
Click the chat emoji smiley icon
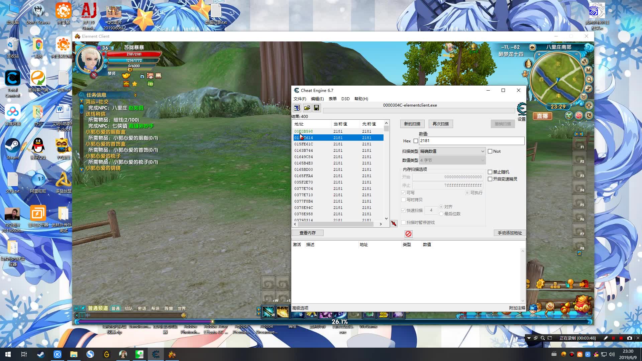coord(184,315)
